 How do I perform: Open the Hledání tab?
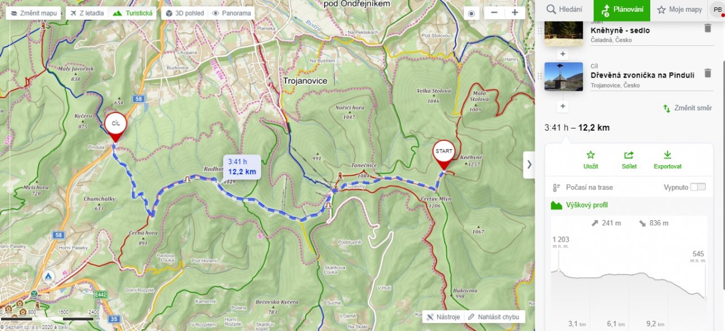pos(565,10)
